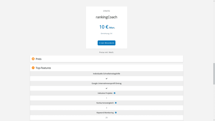Click the page vertical scrollbar thumb
Image resolution: width=215 pixels, height=121 pixels.
tap(214, 74)
